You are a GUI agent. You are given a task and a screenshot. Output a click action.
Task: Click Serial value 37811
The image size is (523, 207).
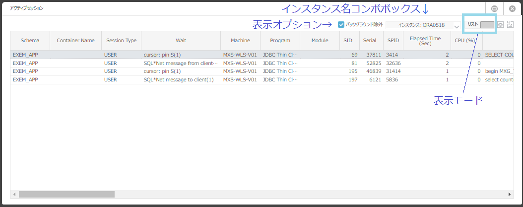[x=374, y=55]
